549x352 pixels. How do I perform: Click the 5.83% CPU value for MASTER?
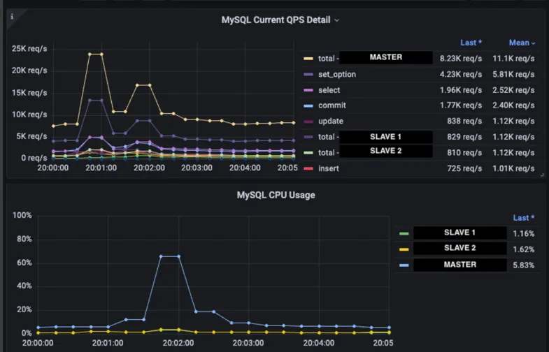coord(523,265)
